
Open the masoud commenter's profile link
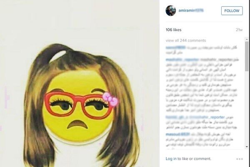pos(177,134)
